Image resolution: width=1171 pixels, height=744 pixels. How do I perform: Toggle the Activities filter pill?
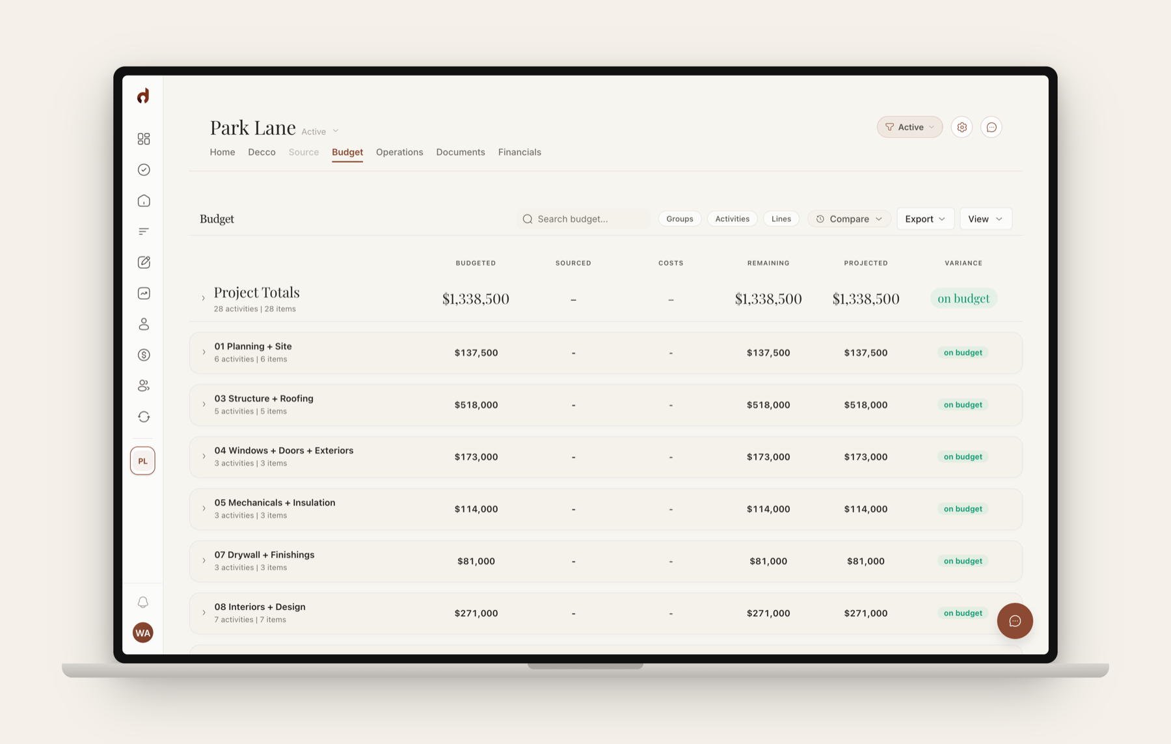(732, 219)
